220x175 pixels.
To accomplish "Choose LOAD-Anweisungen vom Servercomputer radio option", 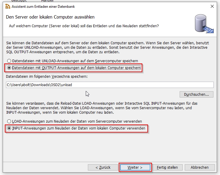I will [x=9, y=121].
